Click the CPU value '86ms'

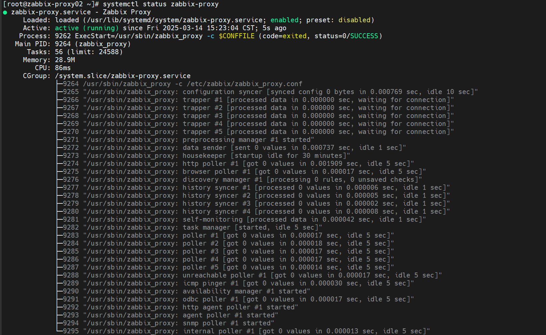63,68
